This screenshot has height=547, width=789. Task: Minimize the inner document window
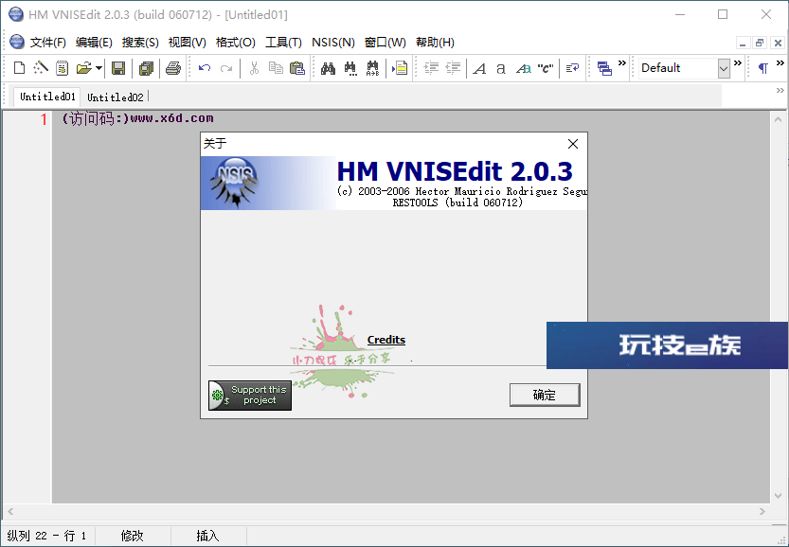coord(743,43)
